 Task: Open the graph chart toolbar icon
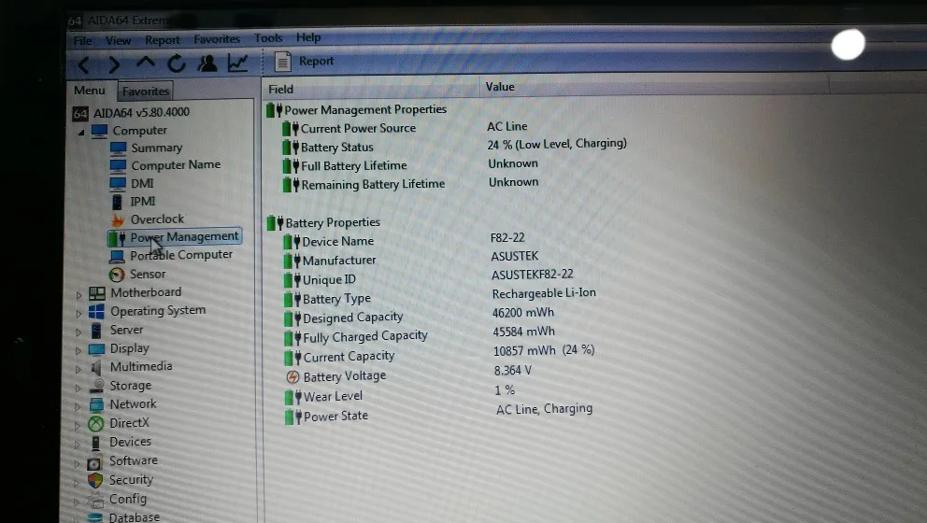coord(238,63)
